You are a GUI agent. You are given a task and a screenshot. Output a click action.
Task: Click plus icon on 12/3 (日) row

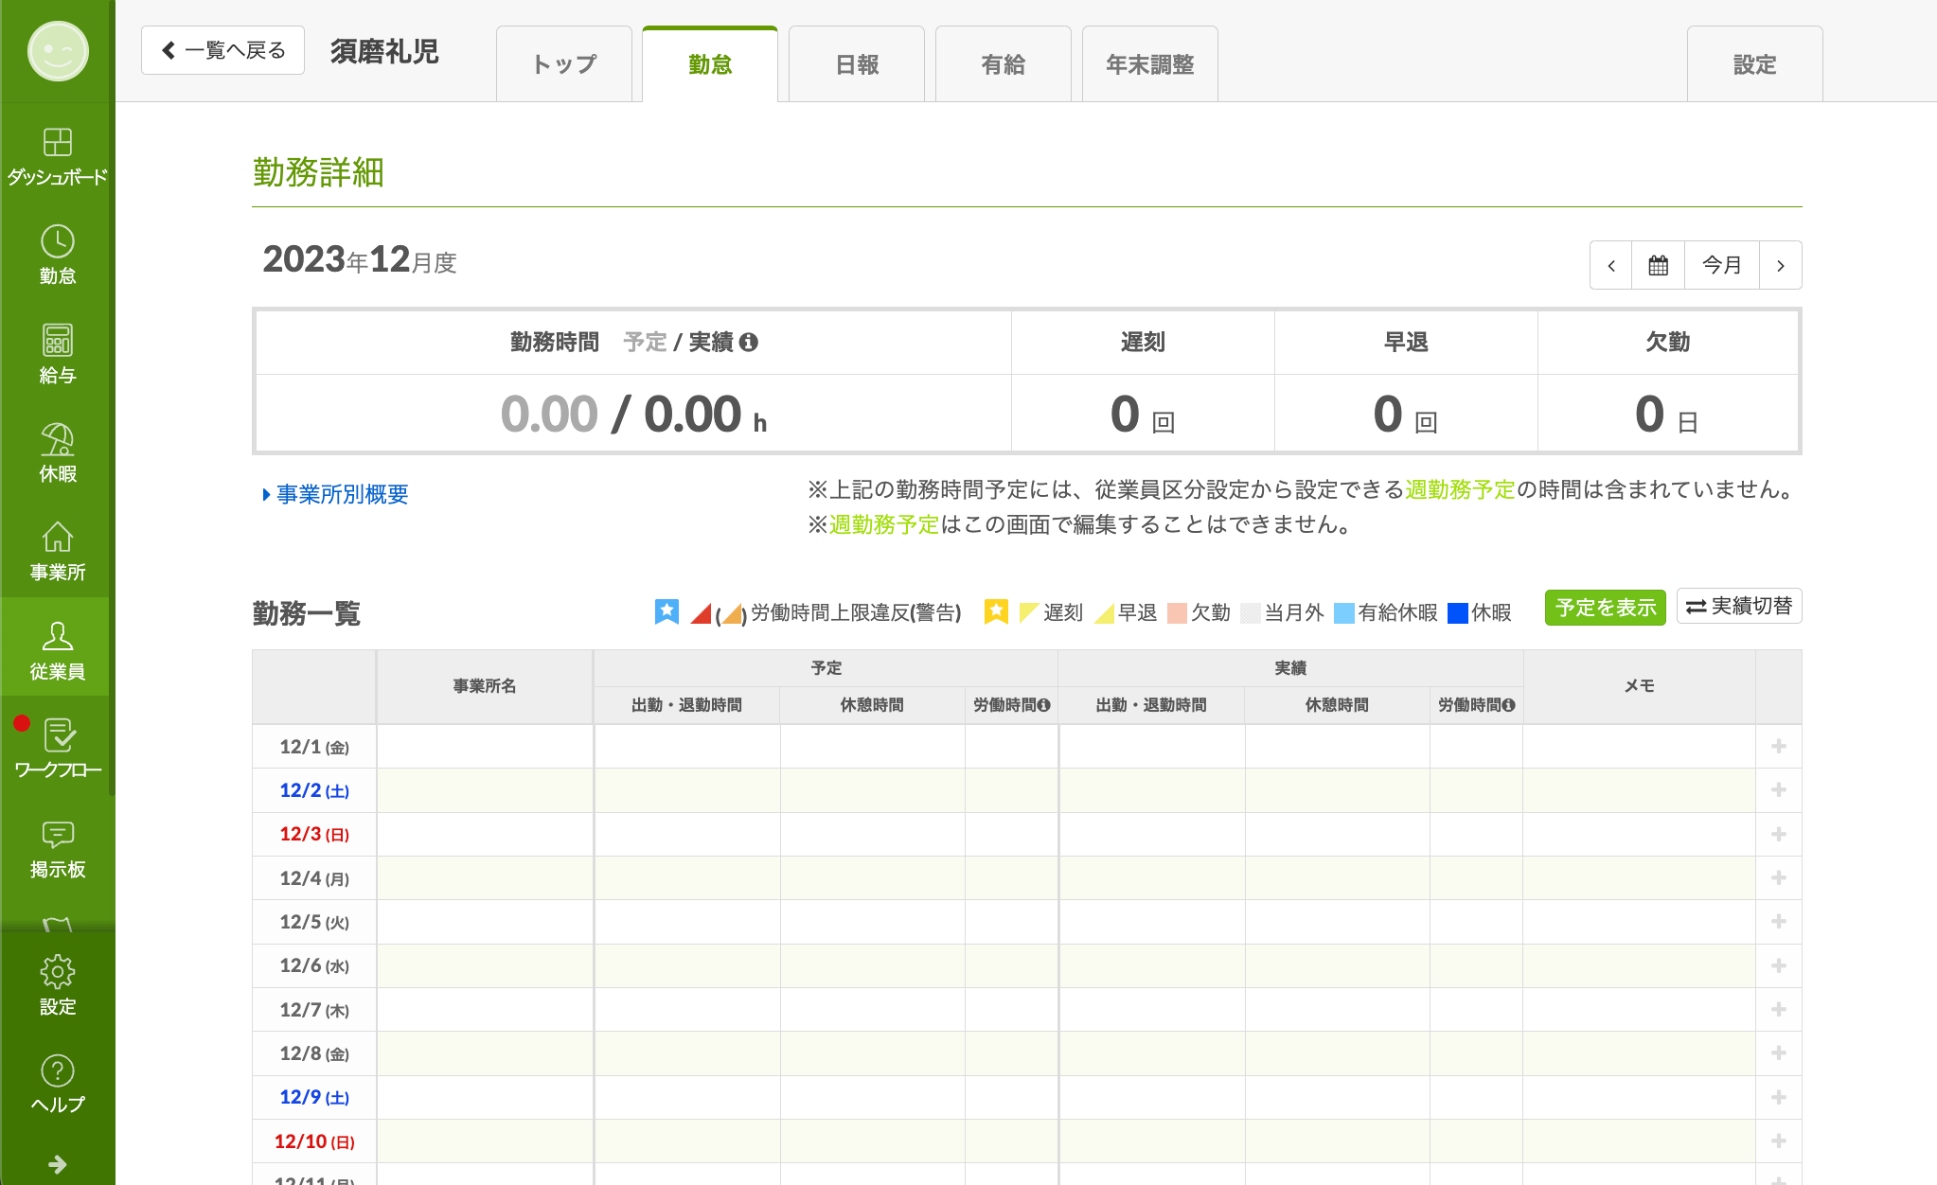click(1778, 834)
